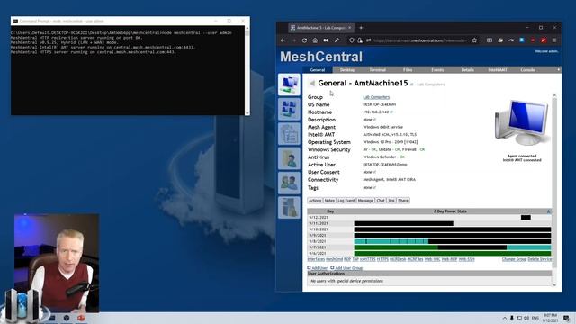576x324 pixels.
Task: Show hidden tray icons chevron
Action: coord(505,318)
